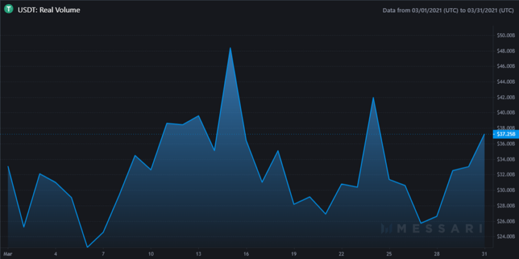519x259 pixels.
Task: Click the 22 date tick on x-axis
Action: 341,254
